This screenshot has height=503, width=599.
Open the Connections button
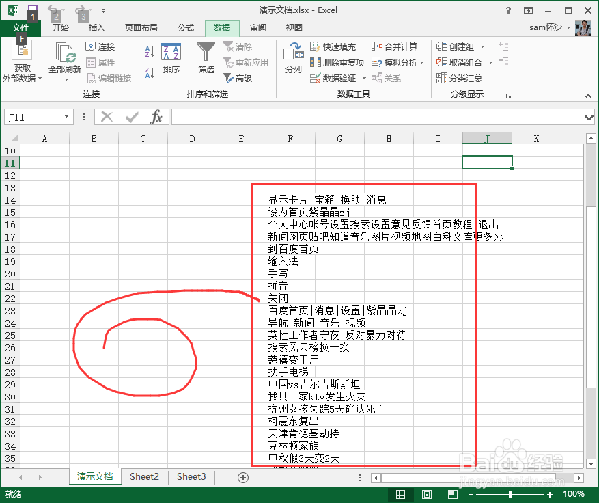100,46
